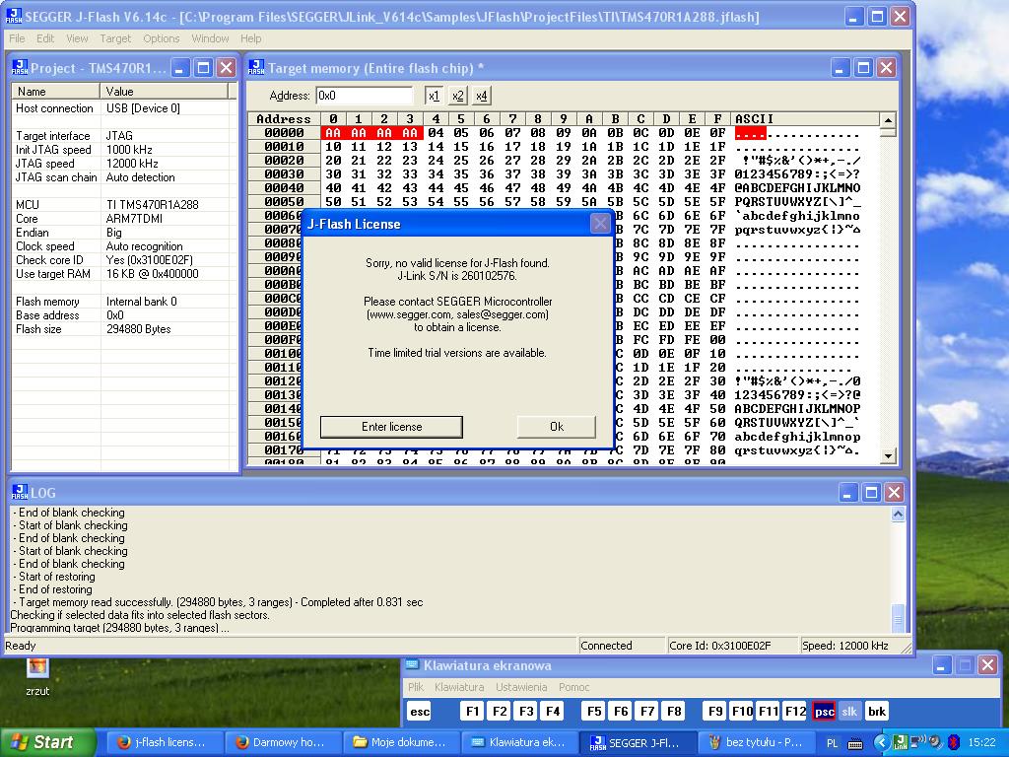Open Moje dokumenty taskbar folder
The height and width of the screenshot is (757, 1009).
pyautogui.click(x=401, y=742)
